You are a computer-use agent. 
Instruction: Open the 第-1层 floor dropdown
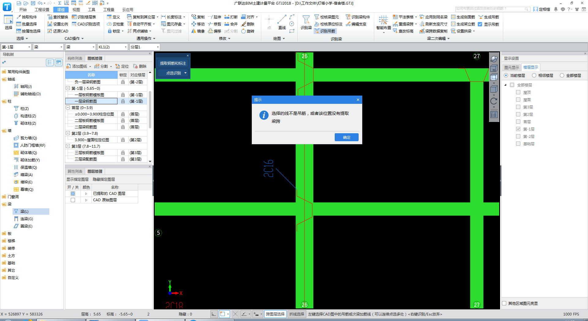pyautogui.click(x=29, y=47)
